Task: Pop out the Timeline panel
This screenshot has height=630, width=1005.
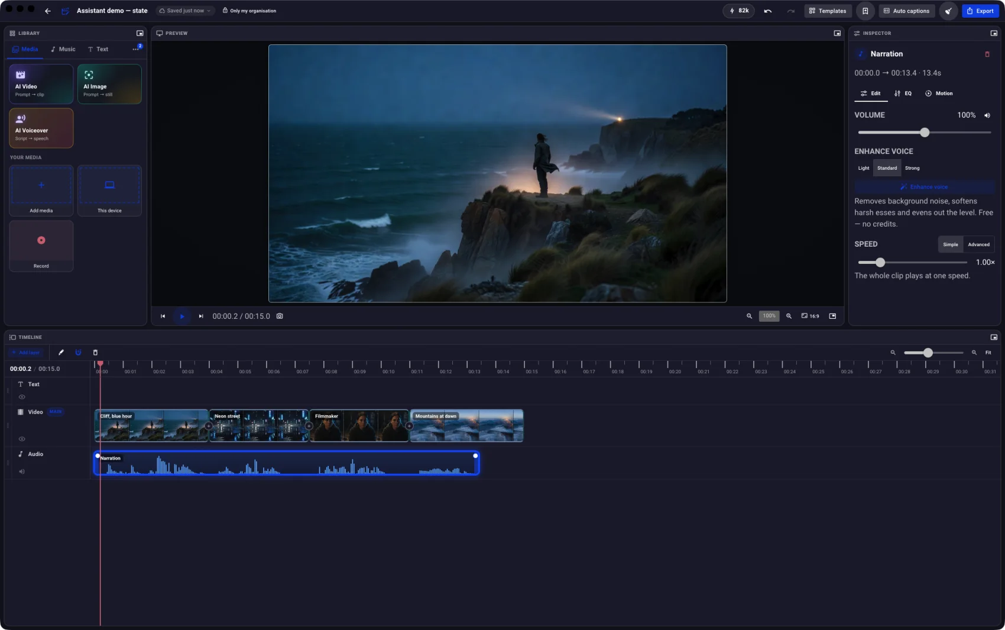Action: pyautogui.click(x=994, y=337)
